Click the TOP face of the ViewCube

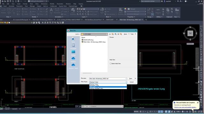(190, 33)
